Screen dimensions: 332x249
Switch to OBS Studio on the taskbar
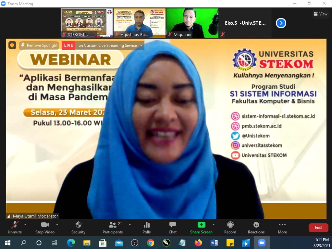click(134, 243)
